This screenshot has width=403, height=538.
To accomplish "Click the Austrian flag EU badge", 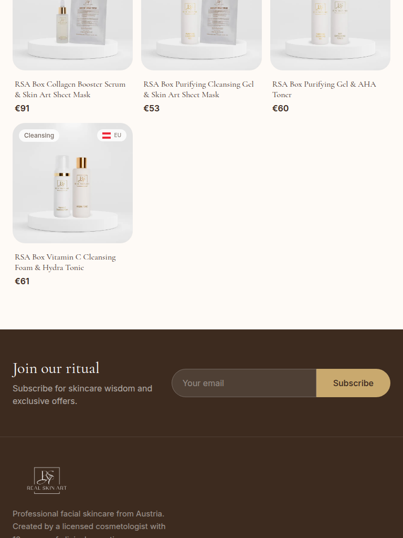I will (x=112, y=135).
